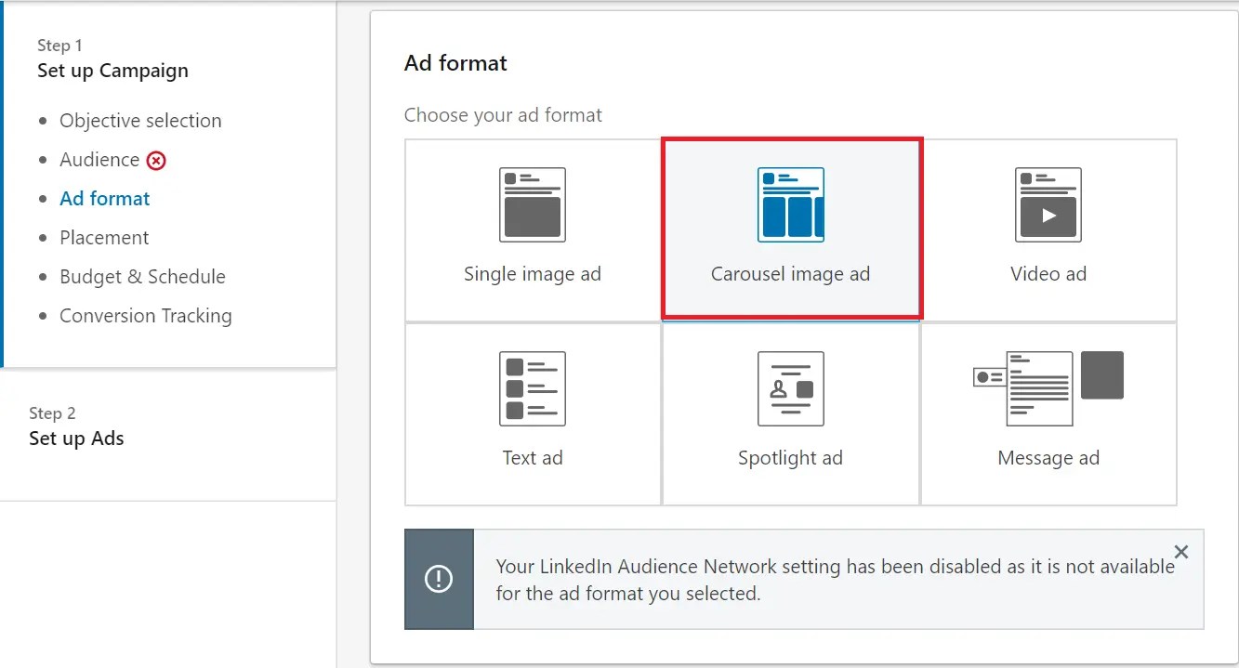The height and width of the screenshot is (668, 1239).
Task: Open the Audience section
Action: 99,160
